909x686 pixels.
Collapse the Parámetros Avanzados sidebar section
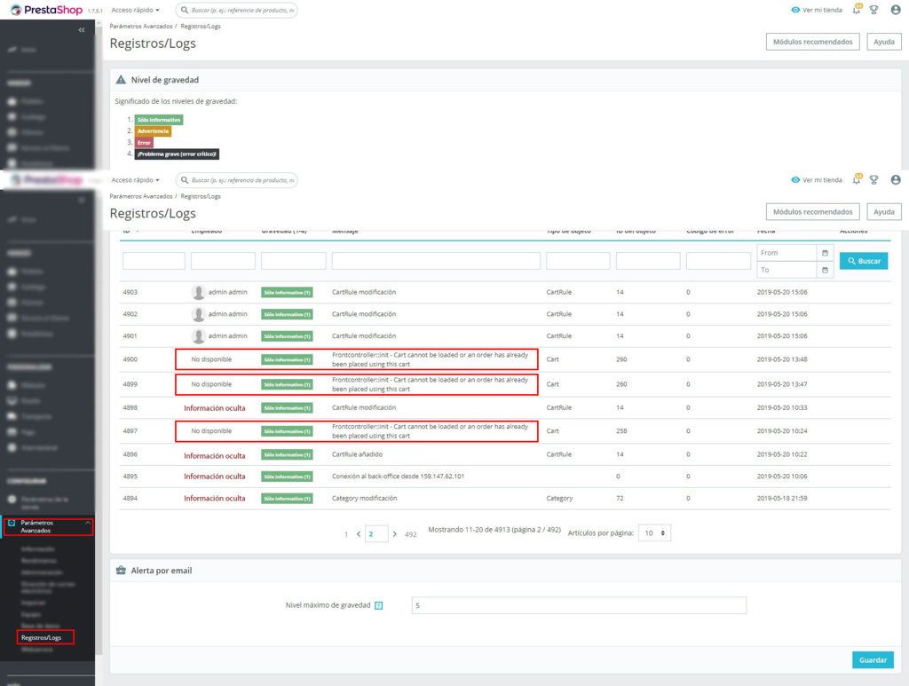pyautogui.click(x=87, y=524)
